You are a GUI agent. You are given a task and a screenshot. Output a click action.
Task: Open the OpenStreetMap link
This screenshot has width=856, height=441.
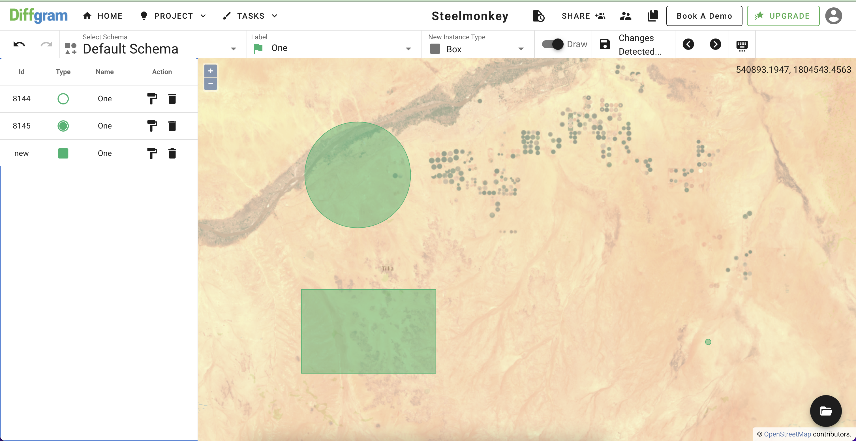tap(787, 434)
